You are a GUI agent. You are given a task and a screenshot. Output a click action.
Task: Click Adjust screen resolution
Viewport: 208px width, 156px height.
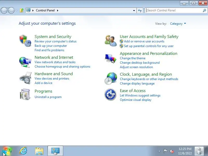pyautogui.click(x=136, y=67)
